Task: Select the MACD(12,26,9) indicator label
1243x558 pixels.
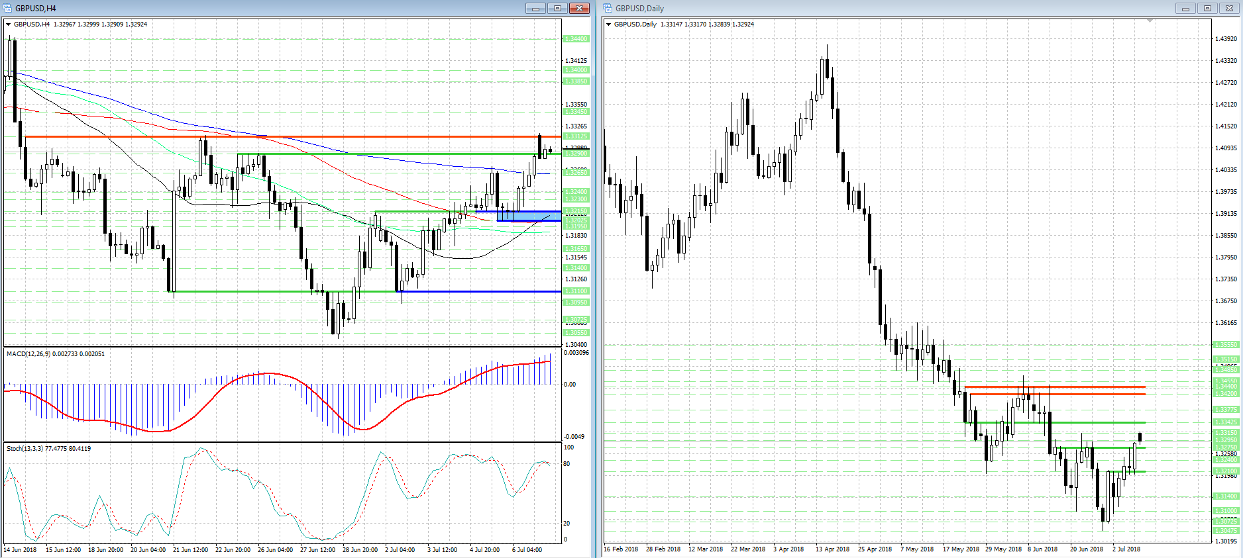Action: pyautogui.click(x=56, y=354)
